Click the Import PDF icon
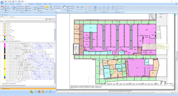 (2, 8)
